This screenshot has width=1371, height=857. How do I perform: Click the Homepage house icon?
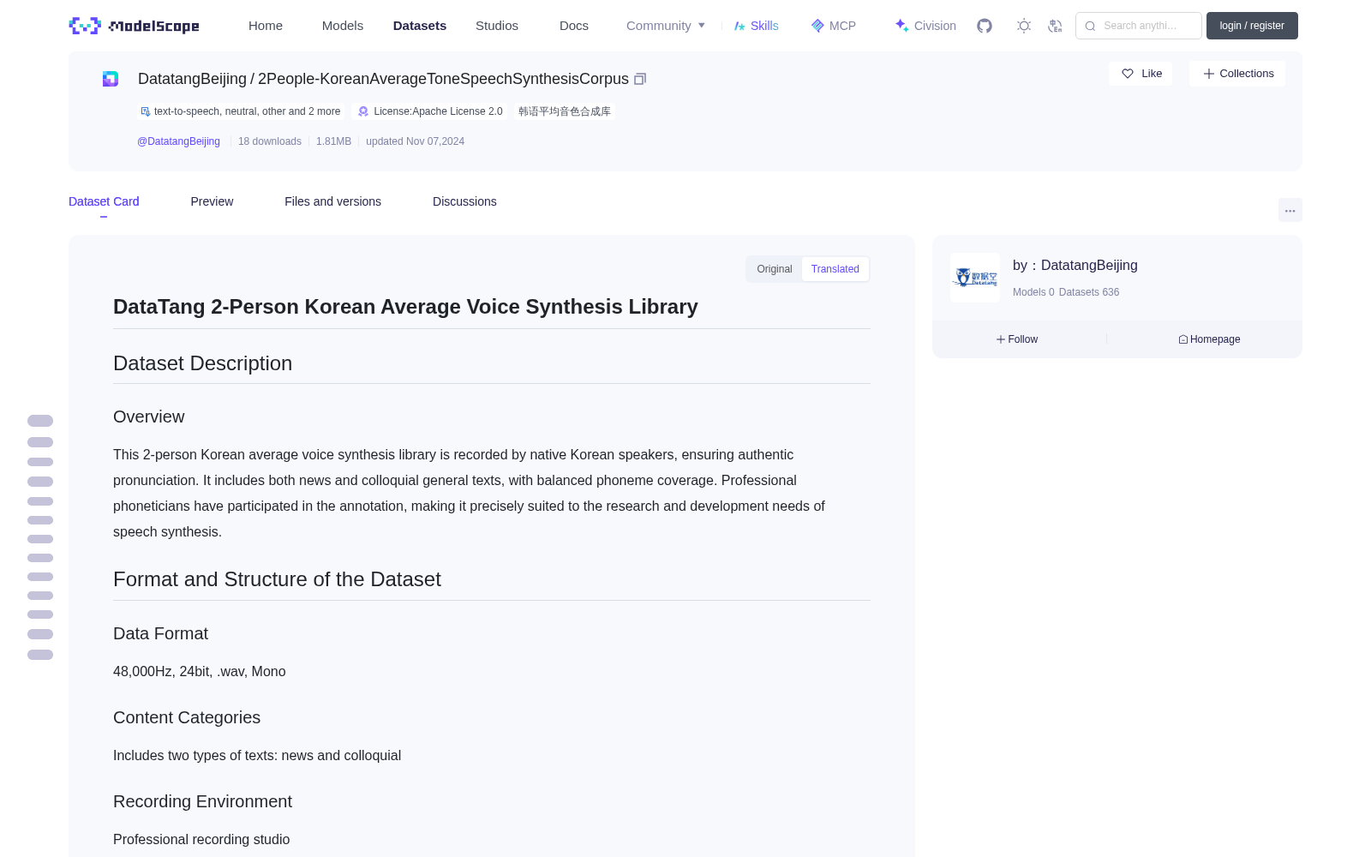pos(1183,339)
